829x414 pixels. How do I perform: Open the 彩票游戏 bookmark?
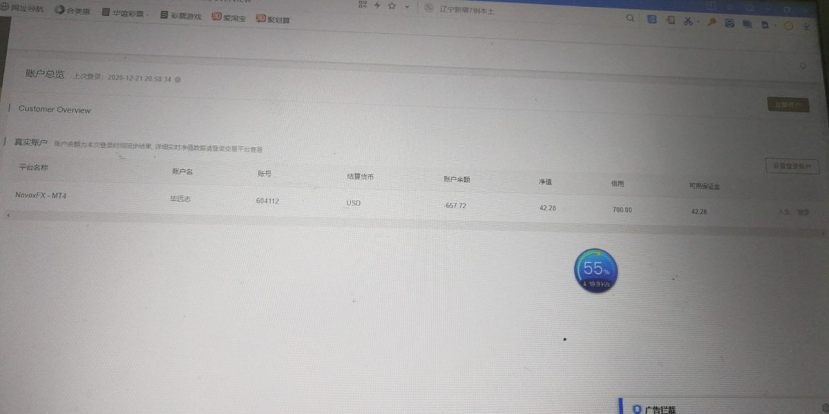180,15
